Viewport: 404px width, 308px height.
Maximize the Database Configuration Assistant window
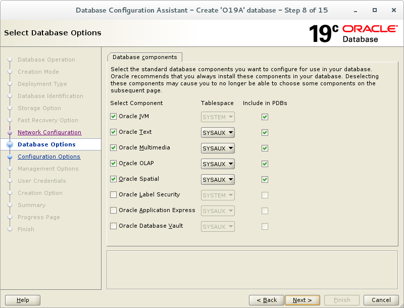(375, 10)
